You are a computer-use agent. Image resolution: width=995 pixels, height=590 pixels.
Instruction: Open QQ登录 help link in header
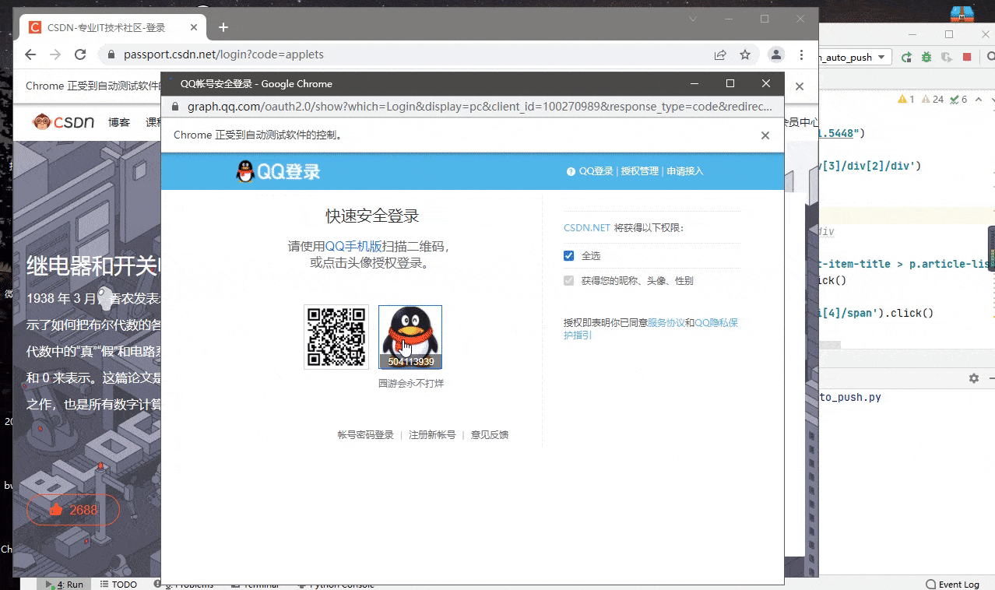coord(596,171)
